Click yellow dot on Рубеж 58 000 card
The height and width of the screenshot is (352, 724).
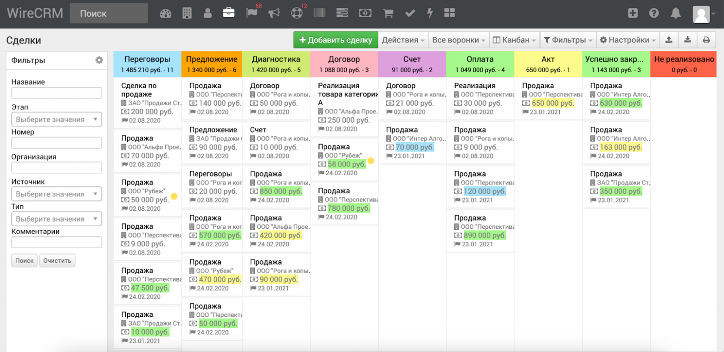pyautogui.click(x=371, y=161)
